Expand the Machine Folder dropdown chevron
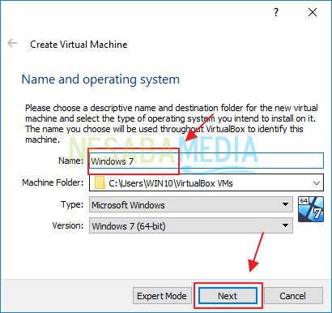The height and width of the screenshot is (313, 332). [317, 183]
